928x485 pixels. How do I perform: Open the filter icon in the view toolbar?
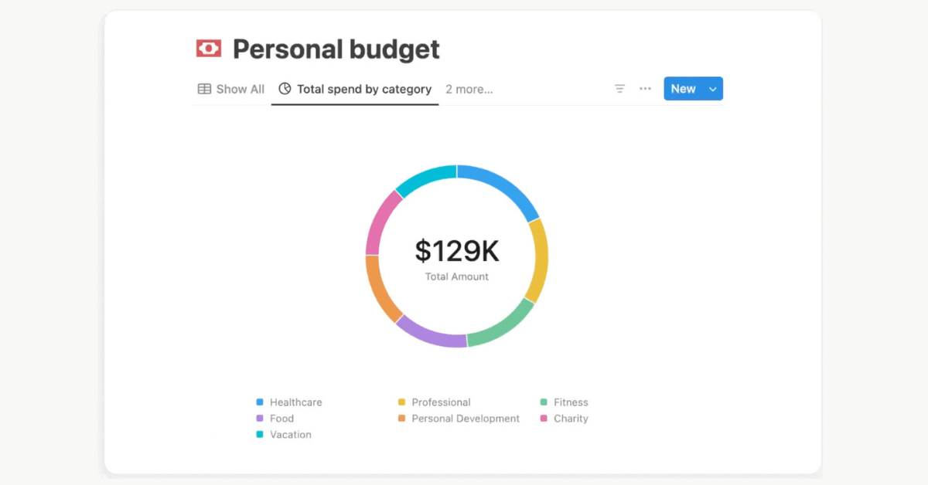point(619,89)
